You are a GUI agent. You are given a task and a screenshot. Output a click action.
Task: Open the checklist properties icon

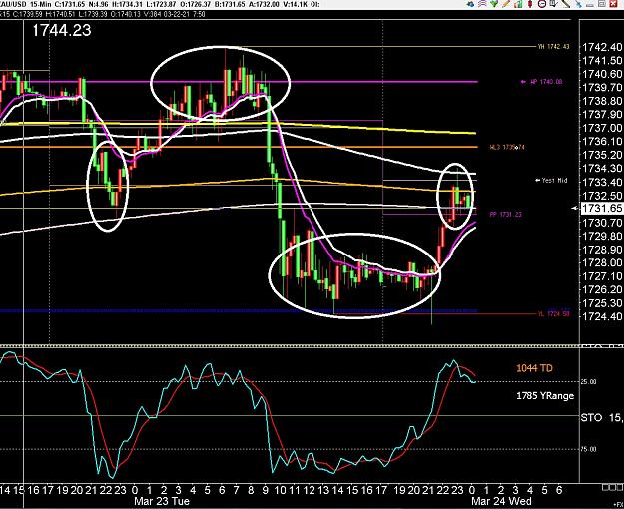[553, 4]
